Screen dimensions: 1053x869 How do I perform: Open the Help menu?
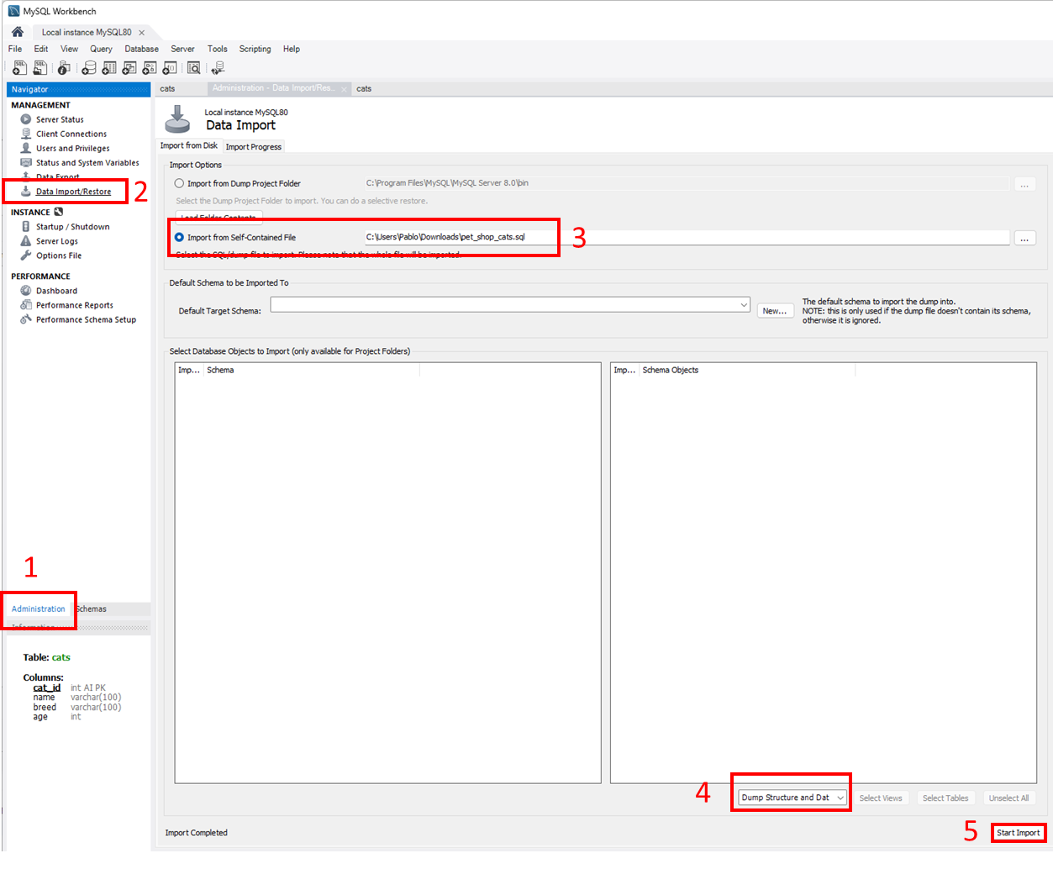click(291, 49)
